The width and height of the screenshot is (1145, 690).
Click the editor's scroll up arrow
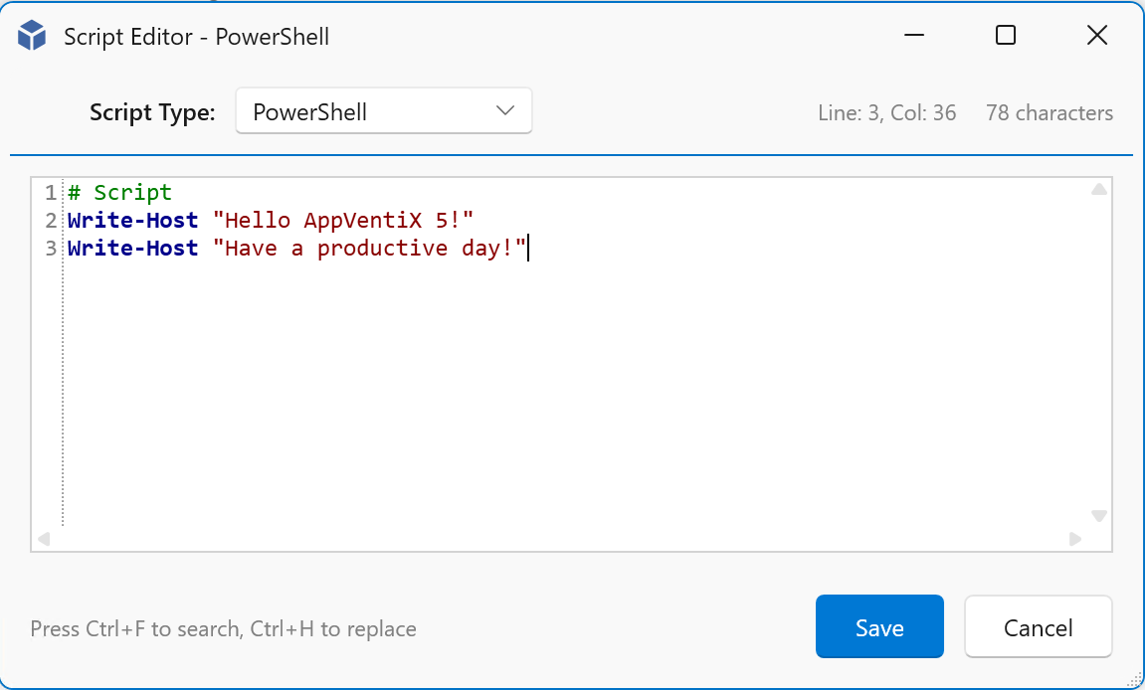pyautogui.click(x=1099, y=189)
